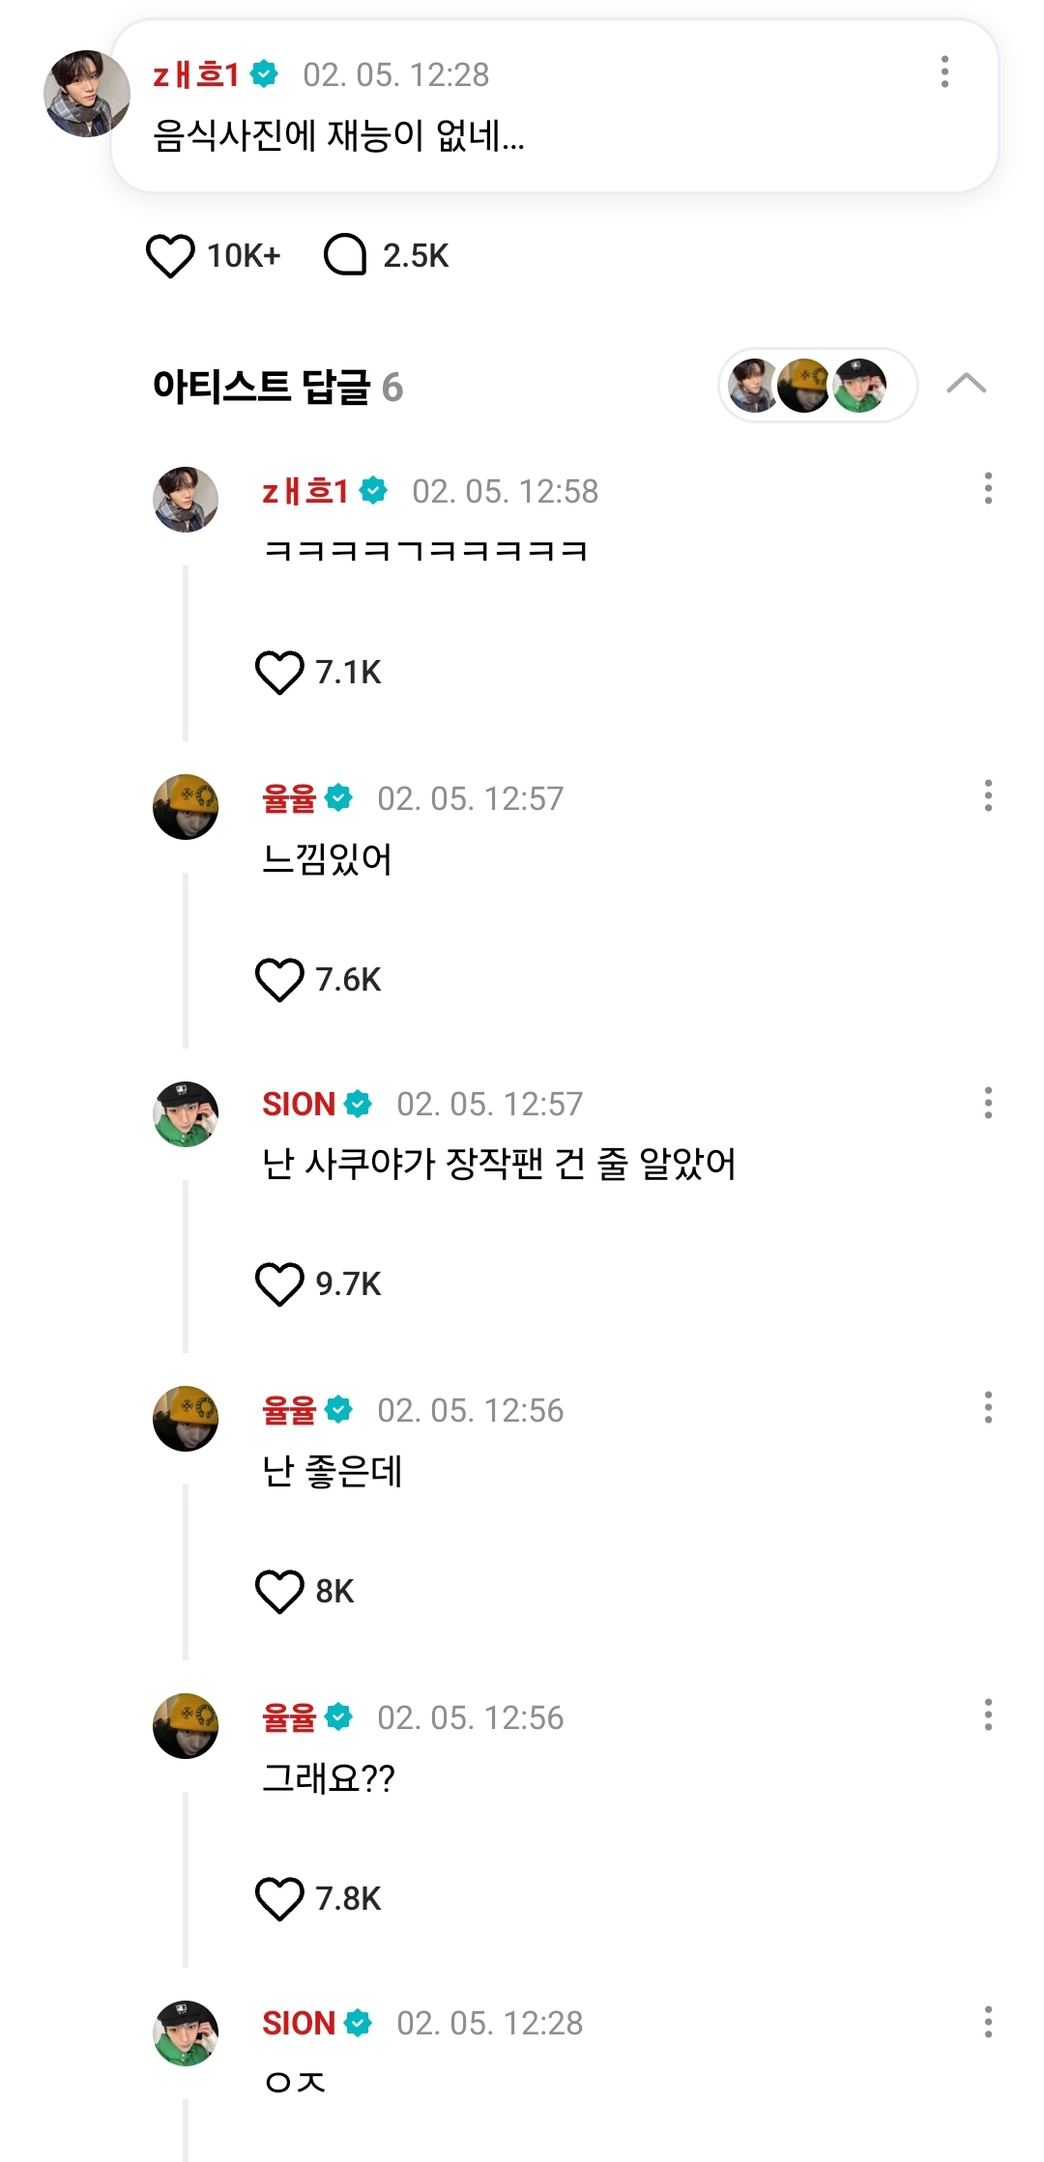Heart the 난 좋은데 reply

coord(279,1592)
